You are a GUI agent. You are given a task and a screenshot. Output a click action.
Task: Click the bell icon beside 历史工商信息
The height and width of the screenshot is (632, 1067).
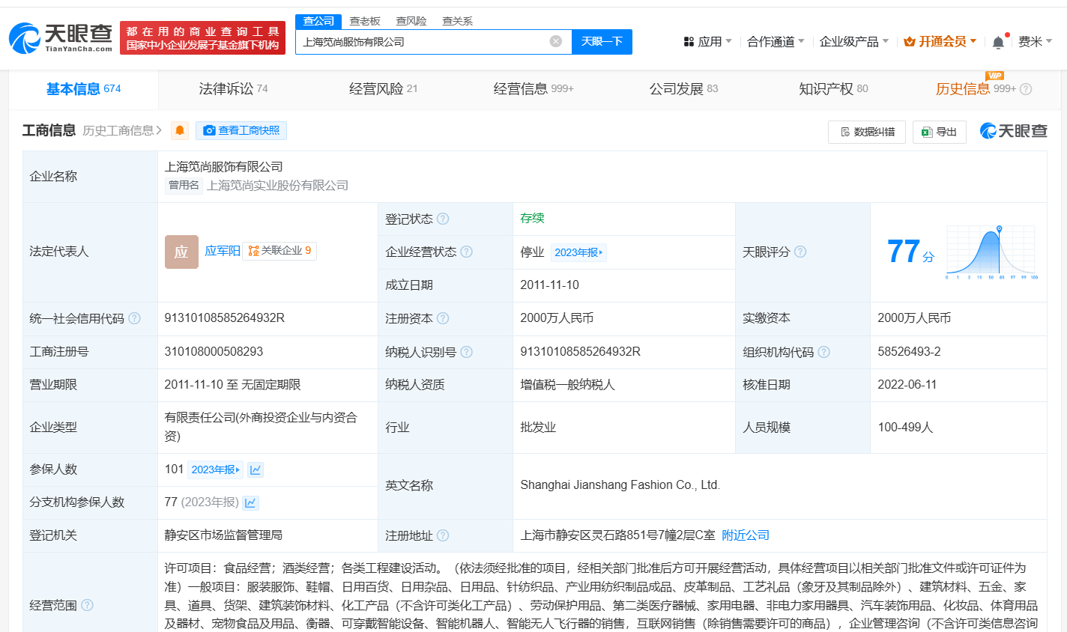tap(178, 130)
